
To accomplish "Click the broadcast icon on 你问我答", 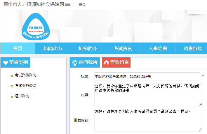I will pos(74,62).
